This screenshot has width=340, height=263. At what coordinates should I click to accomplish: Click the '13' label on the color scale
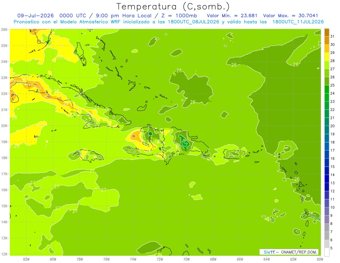click(333, 183)
